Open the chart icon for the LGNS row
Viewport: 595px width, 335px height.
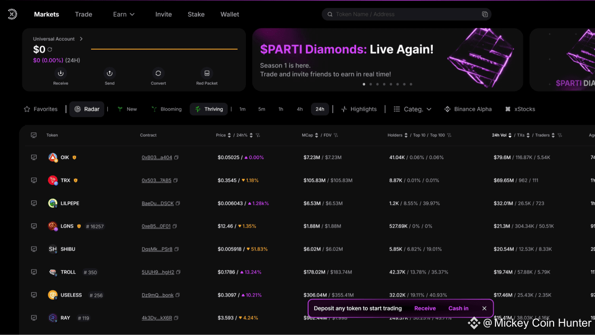[34, 226]
